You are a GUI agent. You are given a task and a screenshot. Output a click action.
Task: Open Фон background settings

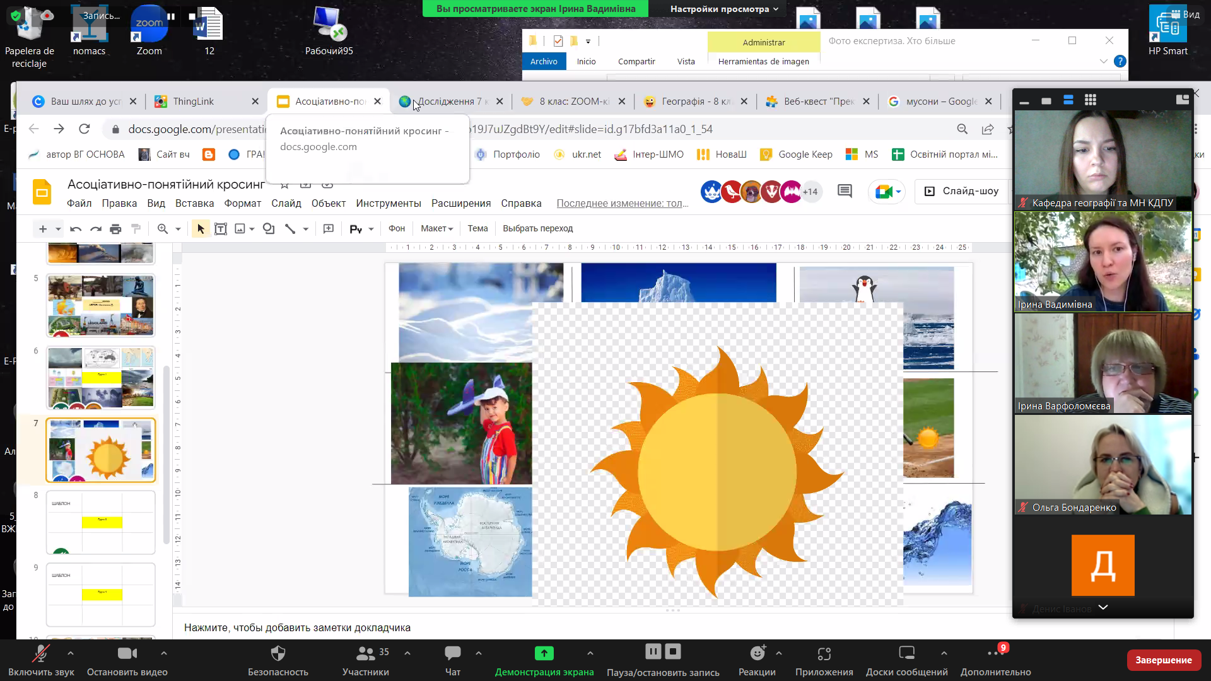397,228
